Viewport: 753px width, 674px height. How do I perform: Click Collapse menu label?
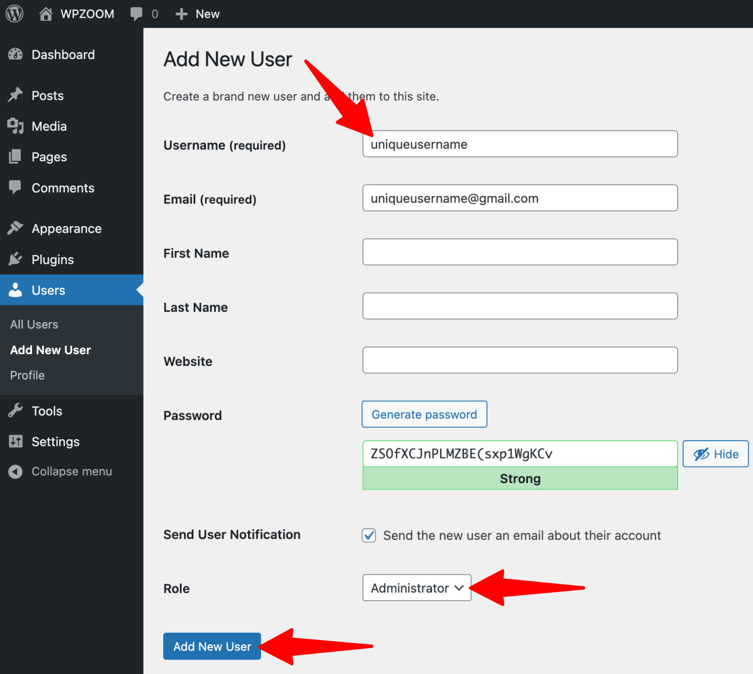coord(72,471)
